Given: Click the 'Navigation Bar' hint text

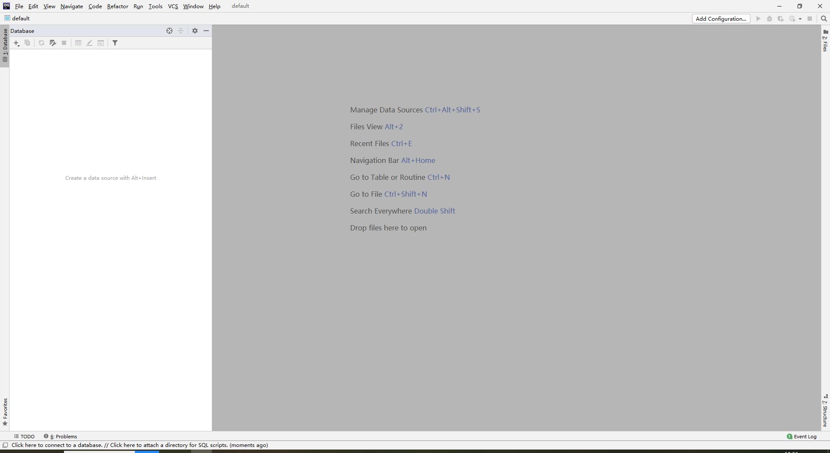Looking at the screenshot, I should [374, 160].
